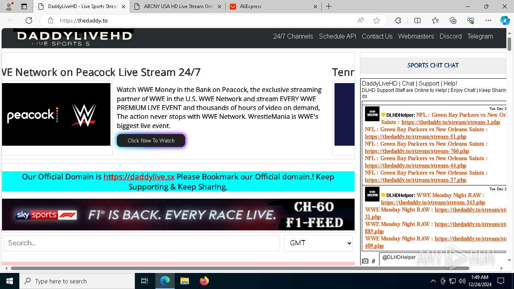This screenshot has height=289, width=514.
Task: Click the Peacock WWE thumbnail image
Action: [56, 114]
